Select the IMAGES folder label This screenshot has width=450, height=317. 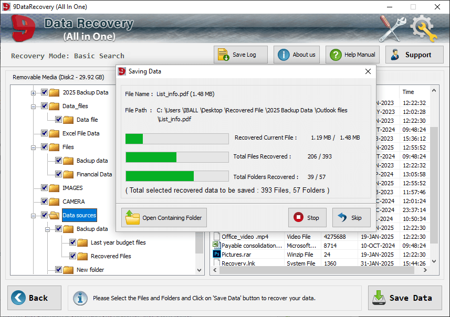72,188
